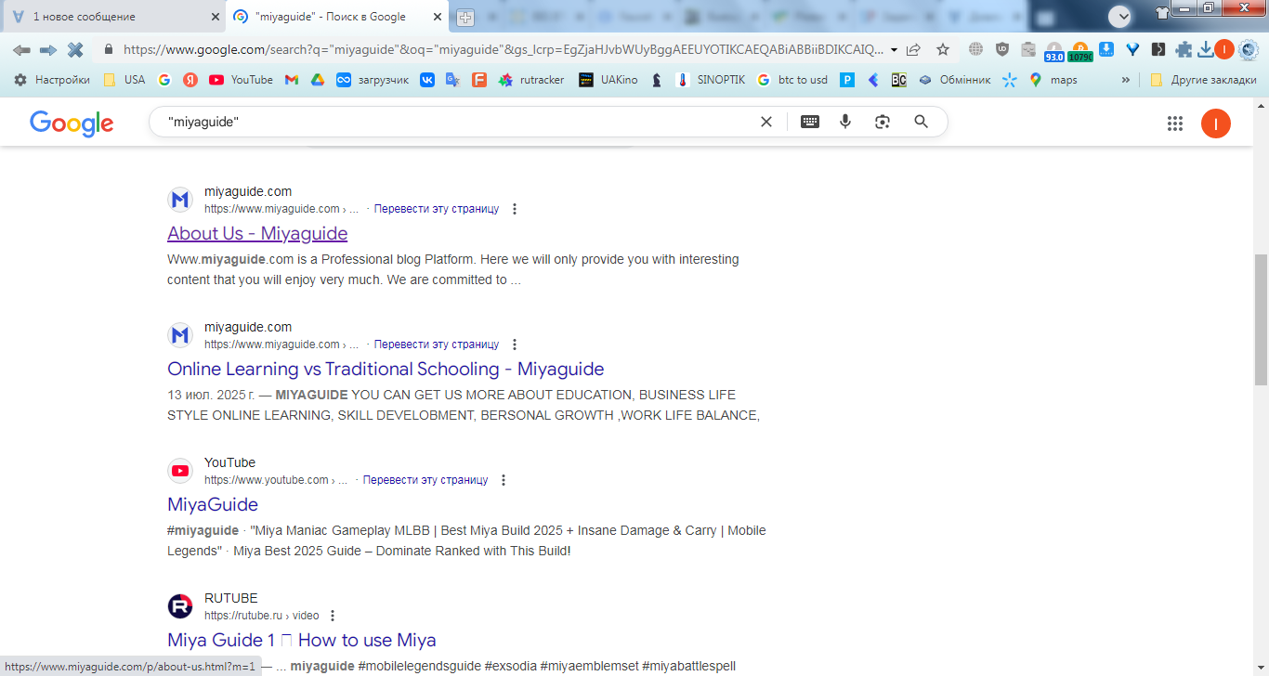Viewport: 1269px width, 676px height.
Task: Open the SINOPTIK bookmark
Action: coord(711,80)
